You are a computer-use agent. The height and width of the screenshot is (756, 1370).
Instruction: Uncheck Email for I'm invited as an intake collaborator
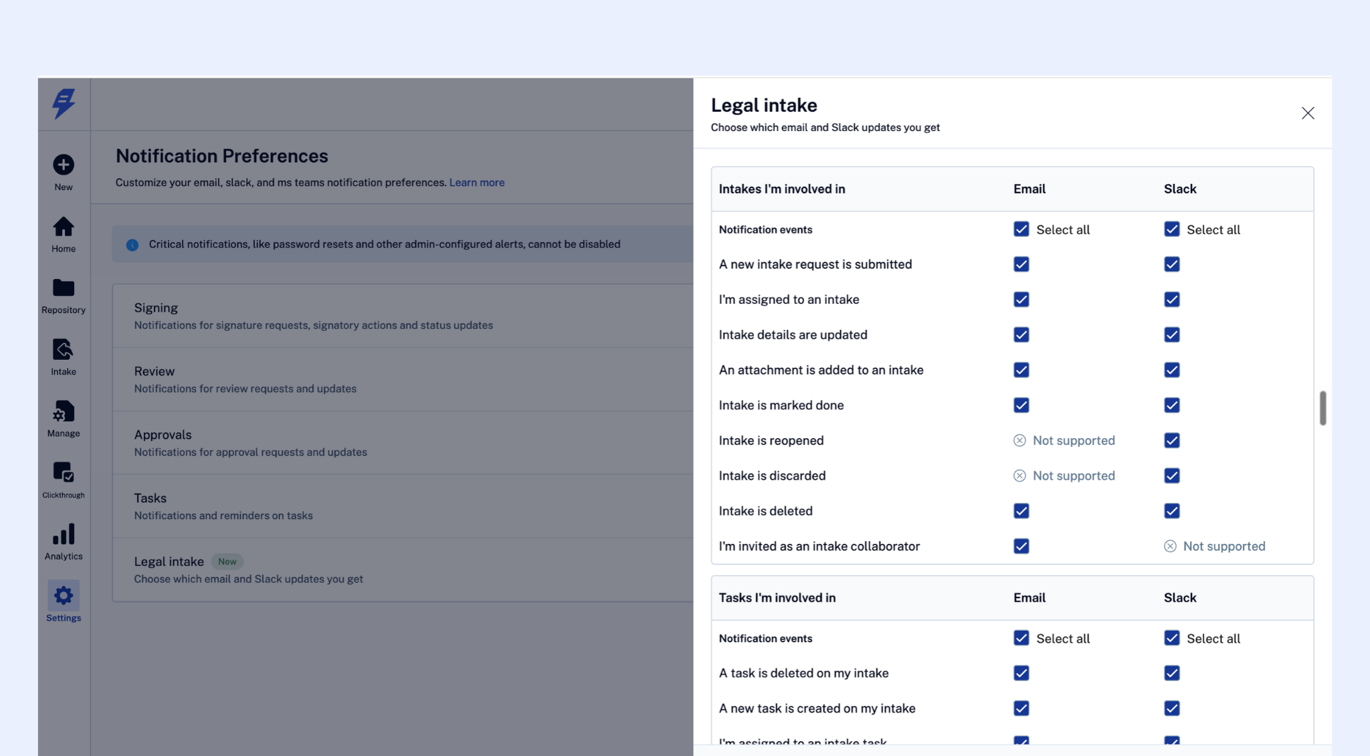point(1021,546)
